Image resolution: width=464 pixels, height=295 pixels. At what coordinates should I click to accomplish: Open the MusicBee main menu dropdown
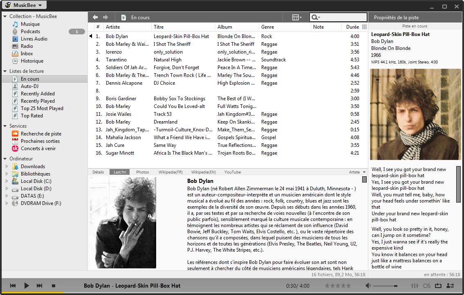coord(24,5)
